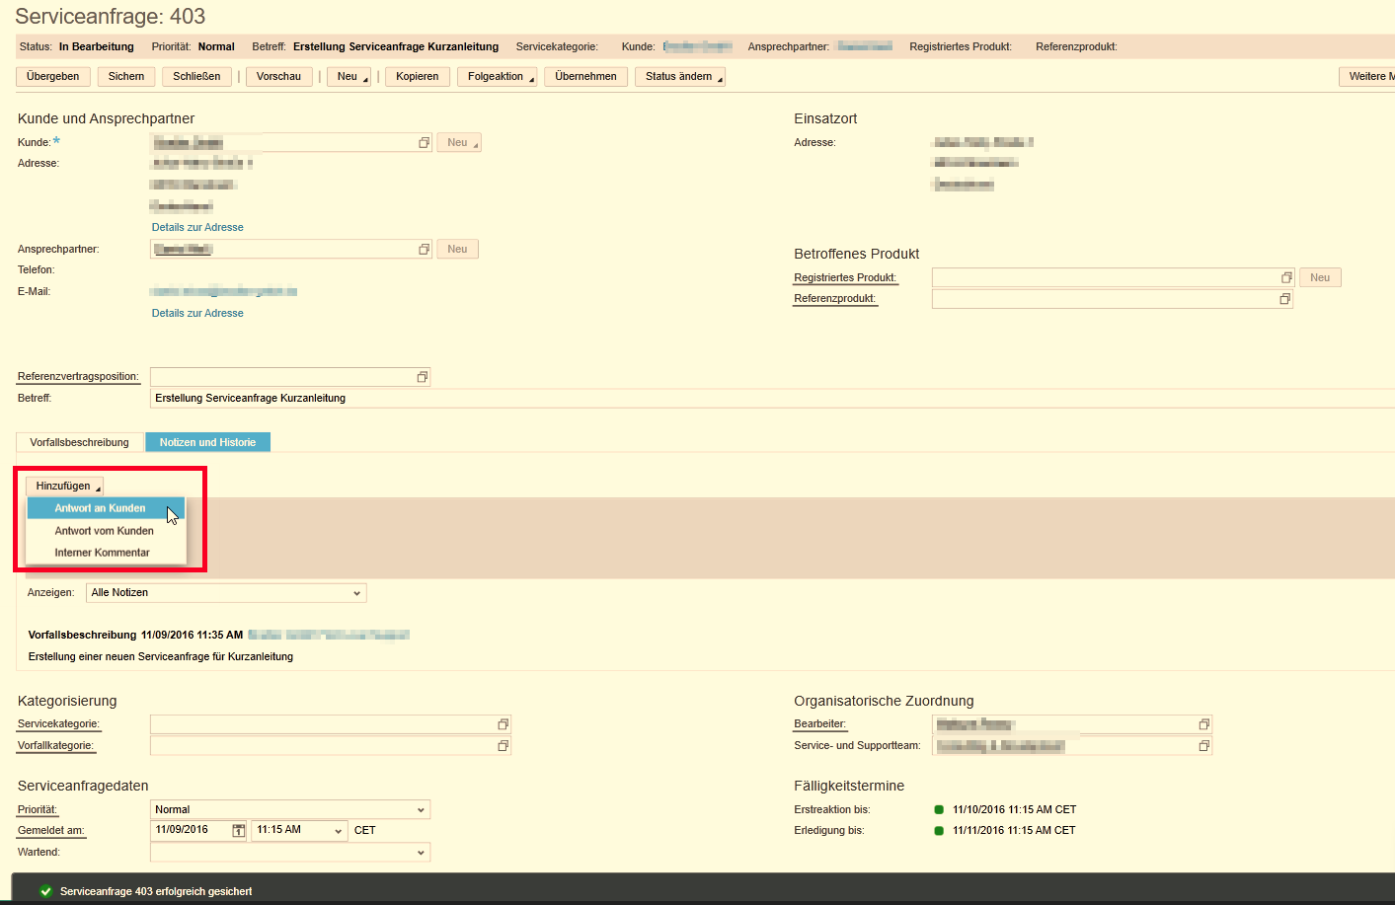Click value help icon for Vorfallkategorie
The width and height of the screenshot is (1395, 905).
(503, 746)
